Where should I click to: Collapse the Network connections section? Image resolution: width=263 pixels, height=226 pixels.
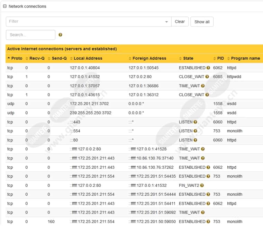(5, 6)
